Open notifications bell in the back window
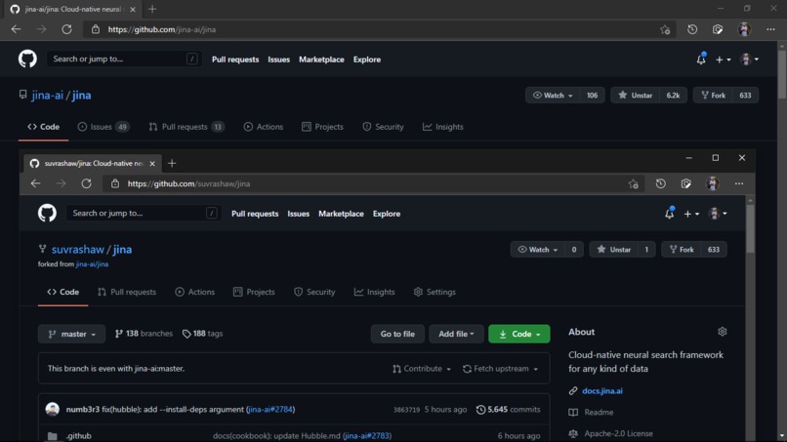Viewport: 787px width, 442px height. pos(701,60)
